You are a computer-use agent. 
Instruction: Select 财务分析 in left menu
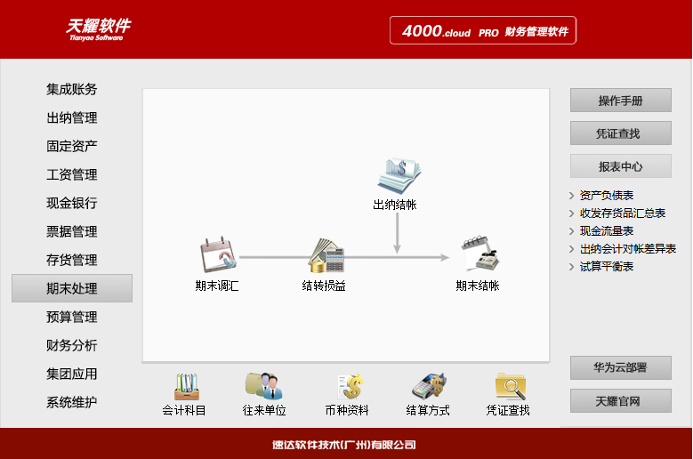(x=71, y=345)
